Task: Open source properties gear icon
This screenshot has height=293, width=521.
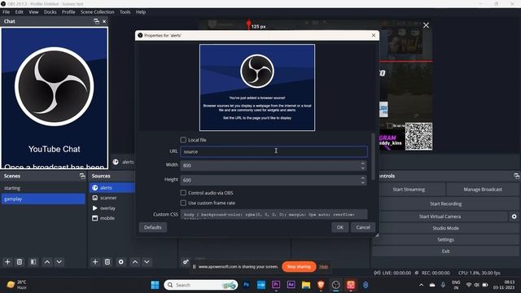Action: pyautogui.click(x=121, y=262)
